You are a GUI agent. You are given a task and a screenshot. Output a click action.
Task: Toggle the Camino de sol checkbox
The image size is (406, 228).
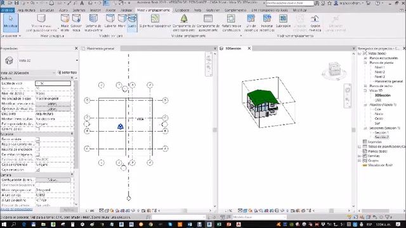click(38, 129)
